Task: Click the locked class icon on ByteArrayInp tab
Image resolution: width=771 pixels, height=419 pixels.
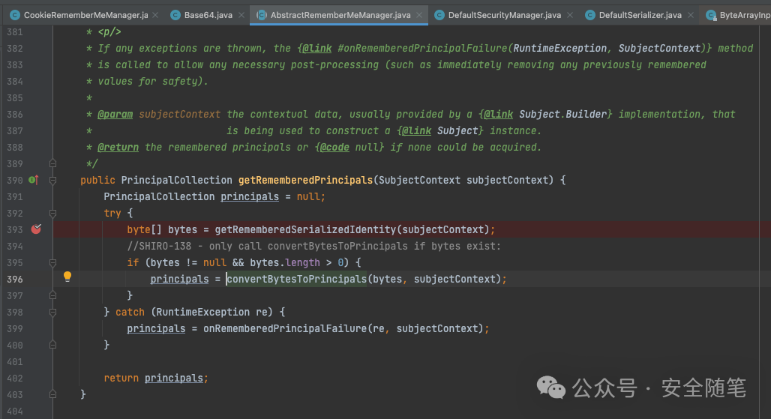Action: click(711, 16)
